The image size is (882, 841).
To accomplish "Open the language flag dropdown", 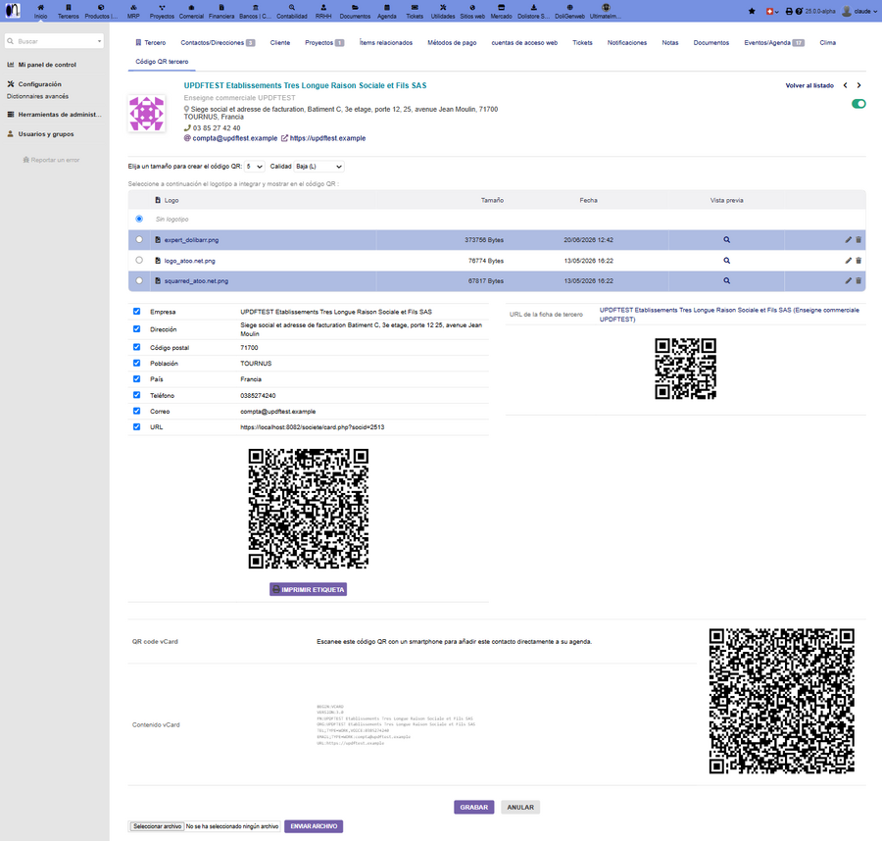I will 772,11.
